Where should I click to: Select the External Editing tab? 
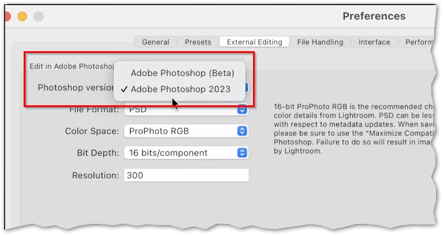254,42
